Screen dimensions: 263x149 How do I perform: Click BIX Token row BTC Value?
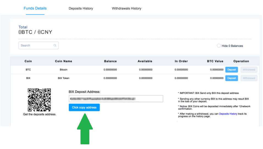coord(217,78)
